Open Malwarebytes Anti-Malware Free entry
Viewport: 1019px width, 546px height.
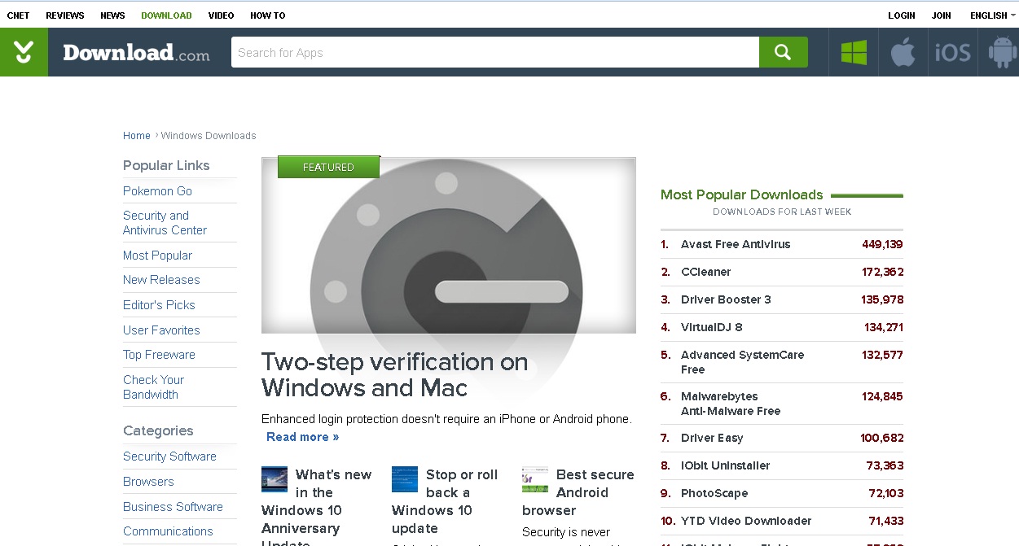[x=731, y=404]
